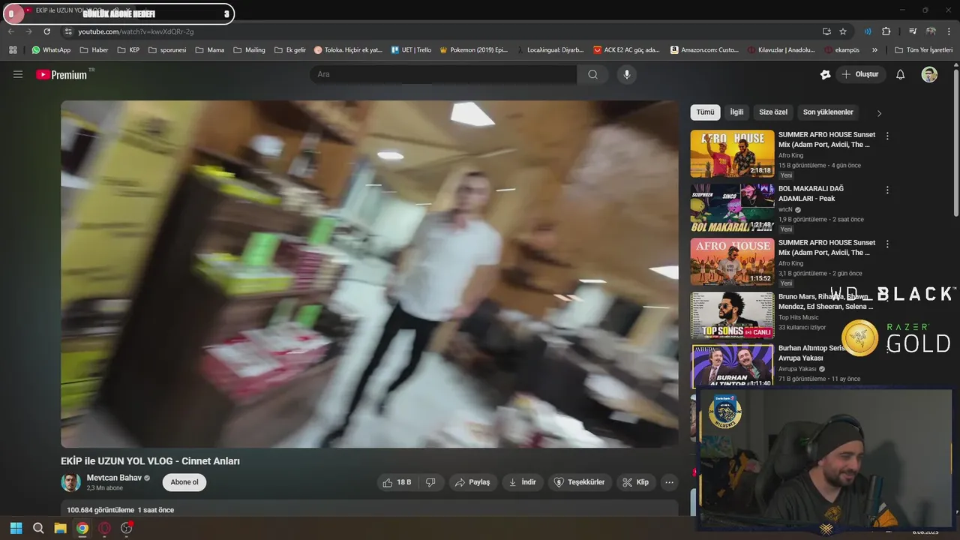Open Tüm Yer İşaretleri folder
The image size is (960, 540).
click(x=923, y=50)
